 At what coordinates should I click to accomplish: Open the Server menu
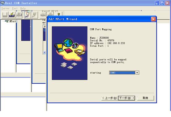[6, 8]
